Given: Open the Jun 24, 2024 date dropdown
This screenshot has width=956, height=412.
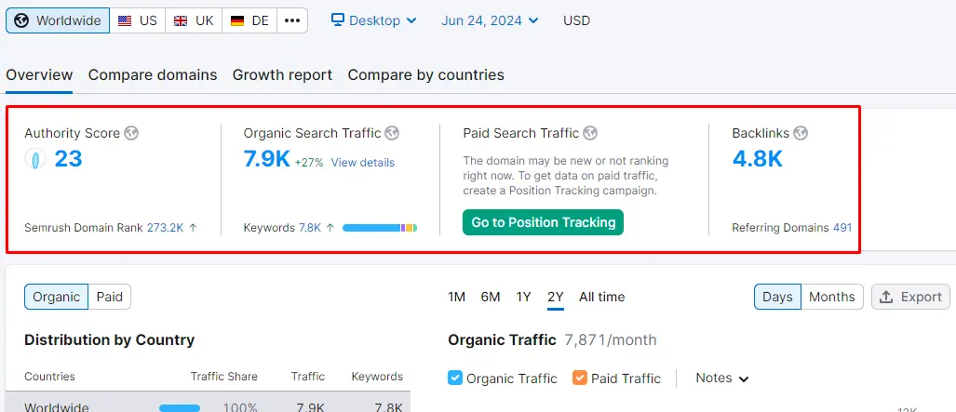Looking at the screenshot, I should [491, 20].
